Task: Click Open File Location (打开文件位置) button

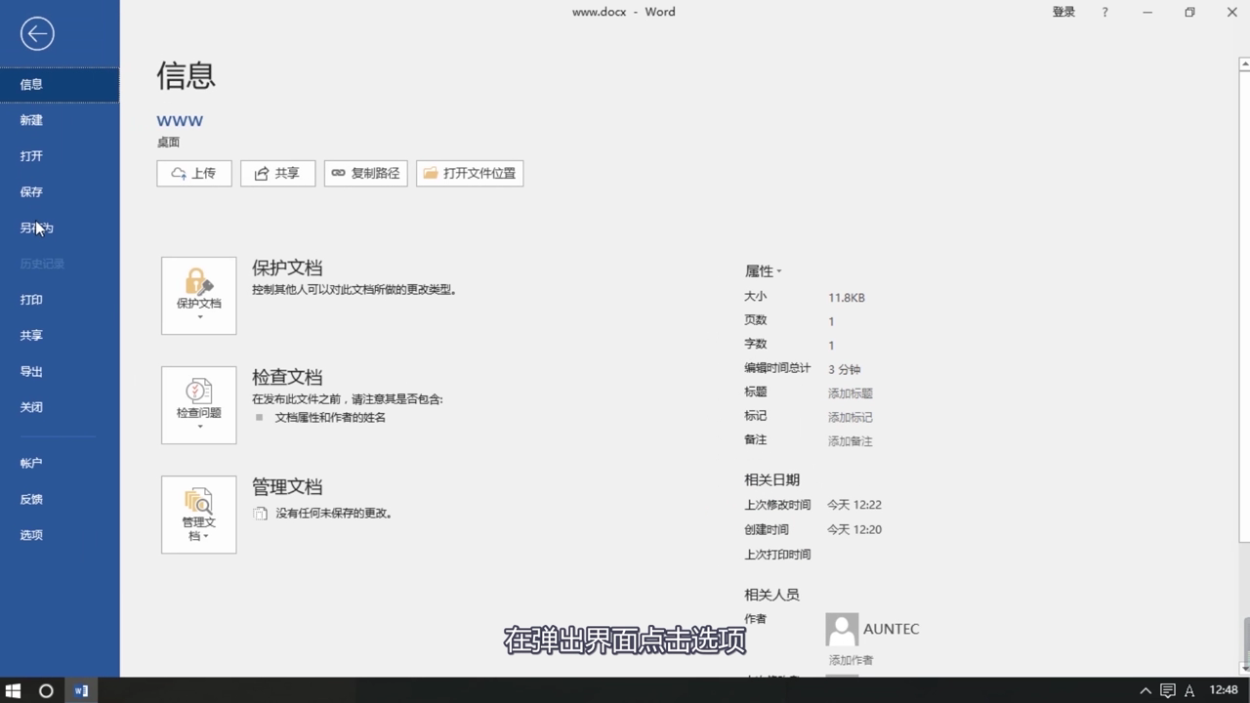Action: pyautogui.click(x=470, y=173)
